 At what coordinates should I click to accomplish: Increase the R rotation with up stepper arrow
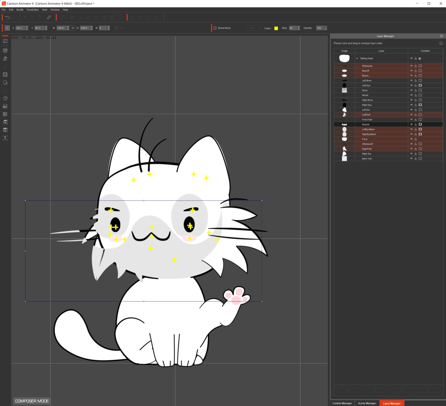tap(109, 27)
